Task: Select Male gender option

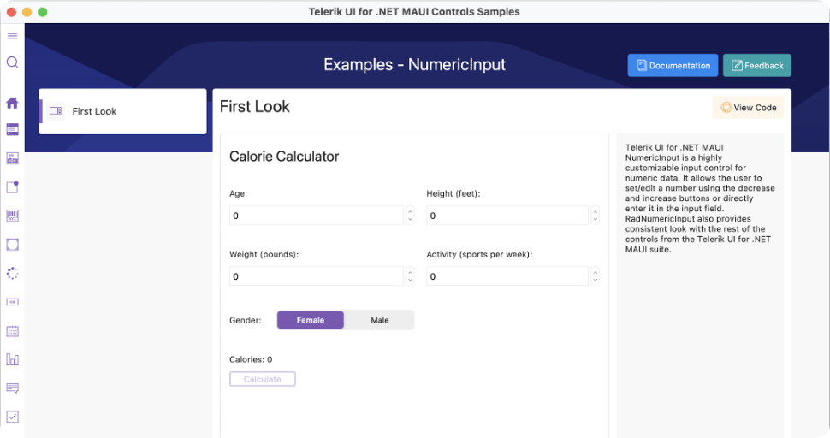Action: pos(379,320)
